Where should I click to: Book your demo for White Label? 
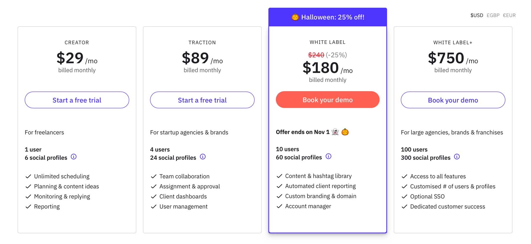327,100
